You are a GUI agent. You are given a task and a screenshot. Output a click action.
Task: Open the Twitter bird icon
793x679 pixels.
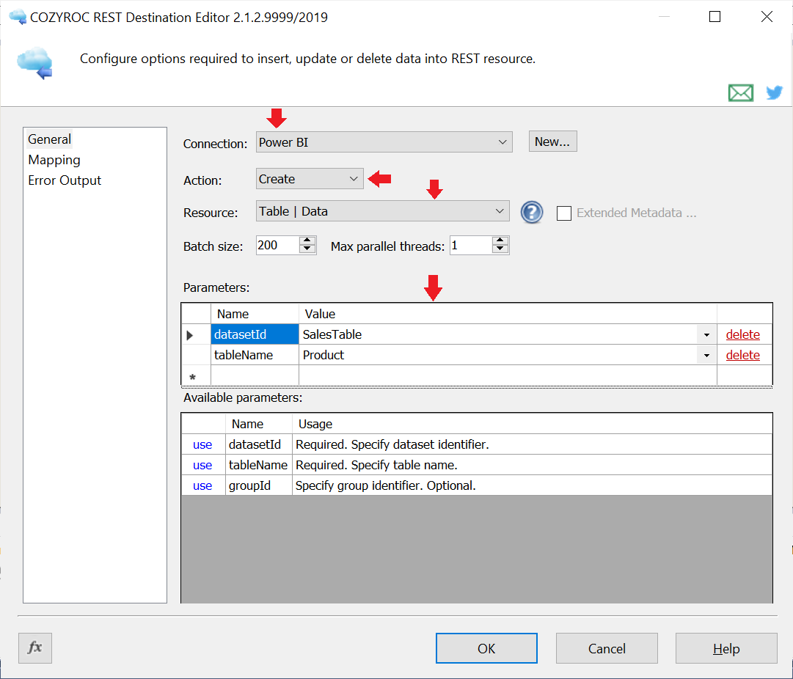[x=774, y=92]
